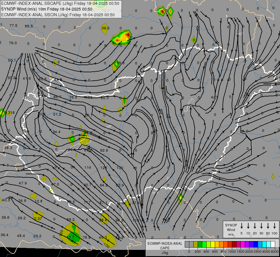This screenshot has height=257, width=280.
Task: Select the olive swatch in the CAPE legend
Action: click(x=196, y=244)
